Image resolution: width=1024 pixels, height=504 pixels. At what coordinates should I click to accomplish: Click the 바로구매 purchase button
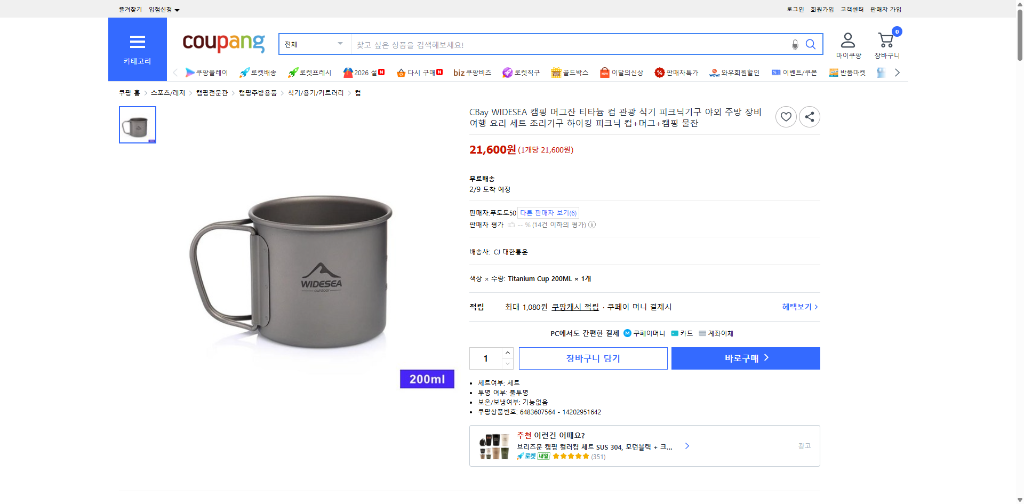pos(745,358)
